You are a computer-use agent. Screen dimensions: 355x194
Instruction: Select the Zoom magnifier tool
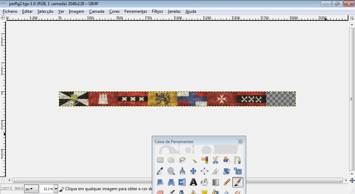[x=171, y=171]
